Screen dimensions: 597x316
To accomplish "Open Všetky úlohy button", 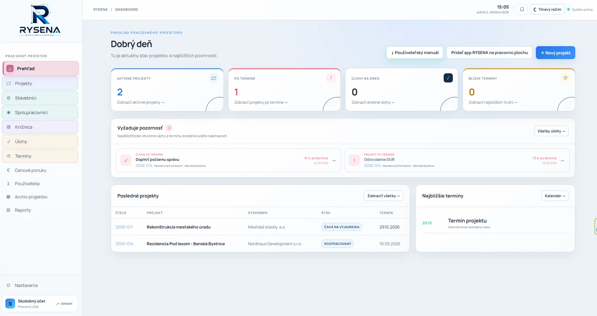I will [551, 131].
